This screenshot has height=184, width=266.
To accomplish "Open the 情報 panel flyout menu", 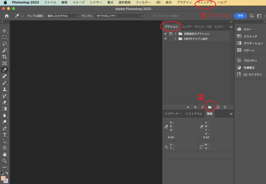I will tap(231, 114).
